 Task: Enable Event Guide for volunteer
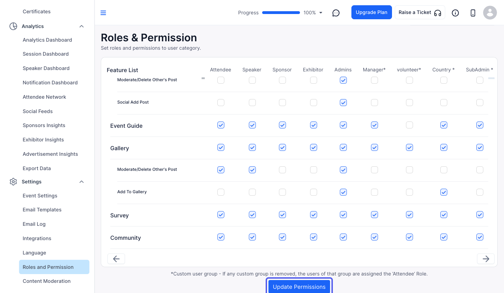pos(409,125)
